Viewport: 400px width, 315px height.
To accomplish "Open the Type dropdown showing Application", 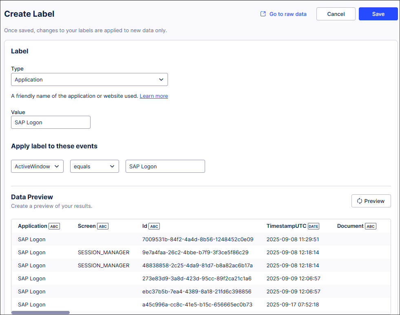I will (x=89, y=79).
